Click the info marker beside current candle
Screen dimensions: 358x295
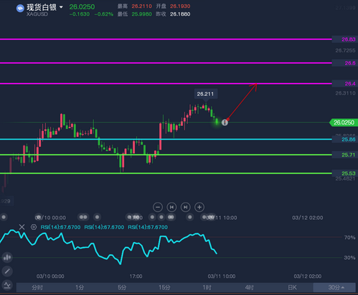coord(225,122)
